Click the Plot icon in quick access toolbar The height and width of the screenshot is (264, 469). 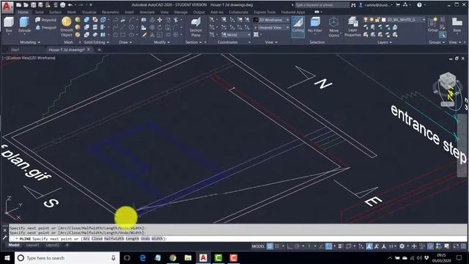pos(62,5)
